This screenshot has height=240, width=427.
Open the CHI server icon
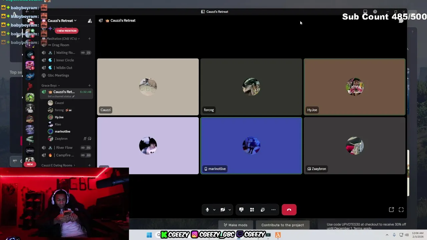click(x=30, y=55)
